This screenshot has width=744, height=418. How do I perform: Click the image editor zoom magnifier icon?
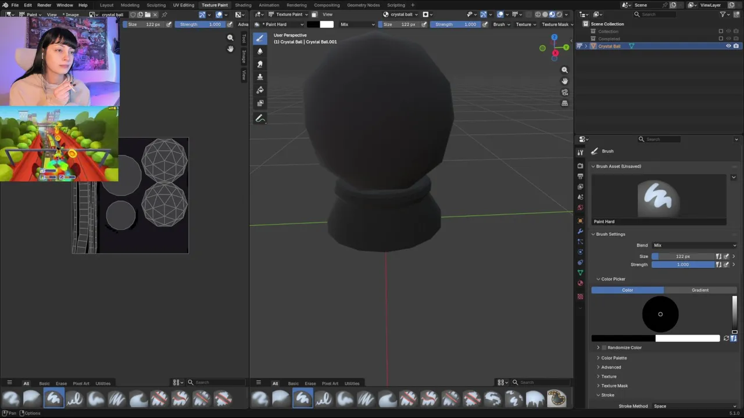click(x=230, y=38)
